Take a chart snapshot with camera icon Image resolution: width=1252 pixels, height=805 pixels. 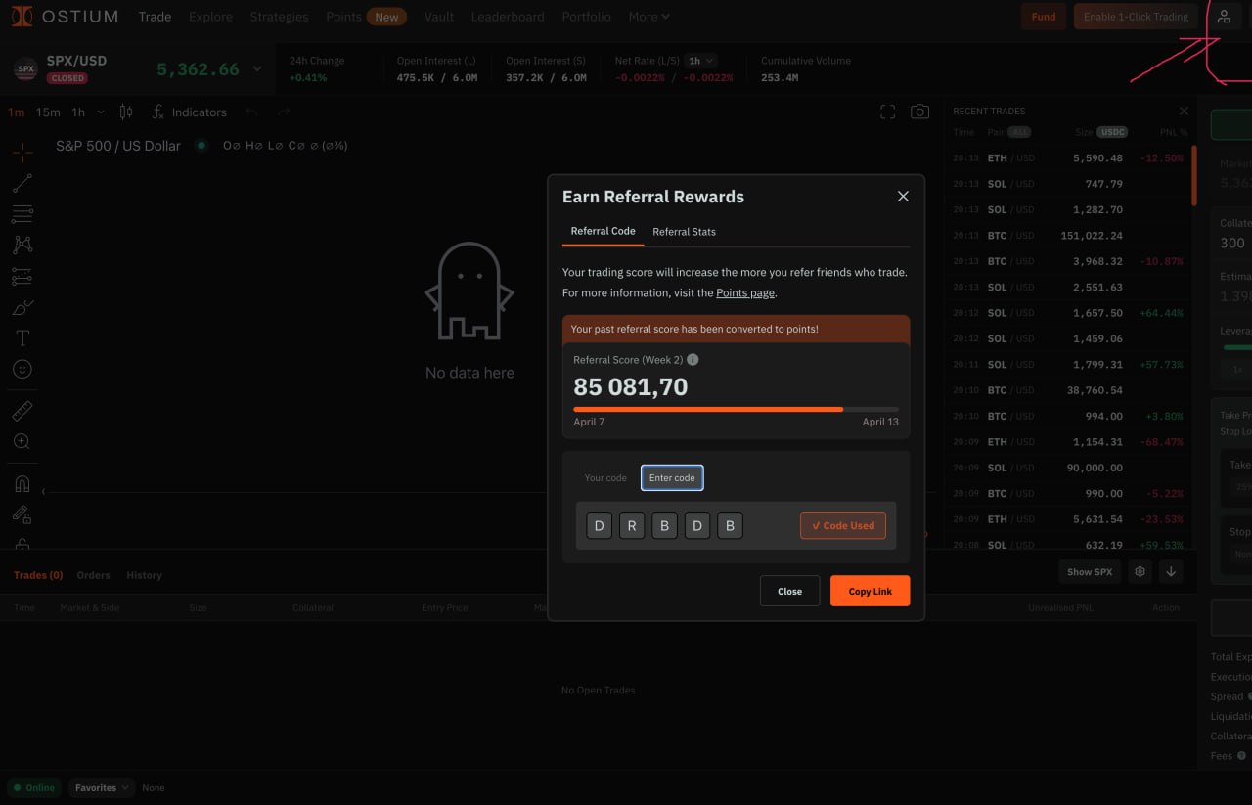(x=919, y=112)
